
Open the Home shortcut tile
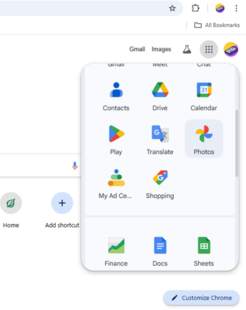coord(11,210)
